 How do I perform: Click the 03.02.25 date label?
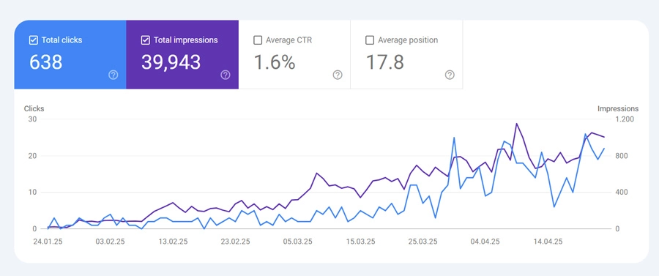pyautogui.click(x=110, y=242)
